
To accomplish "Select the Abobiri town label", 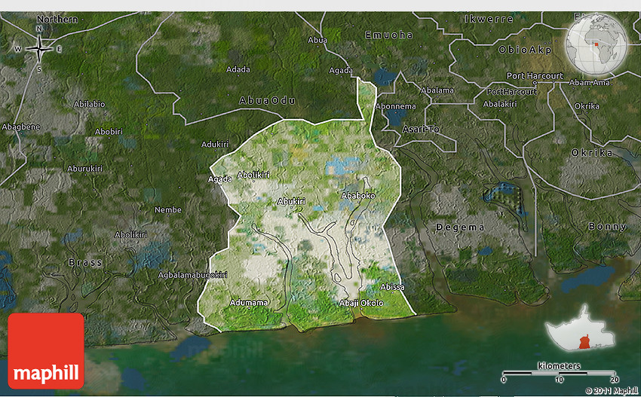I will 109,132.
